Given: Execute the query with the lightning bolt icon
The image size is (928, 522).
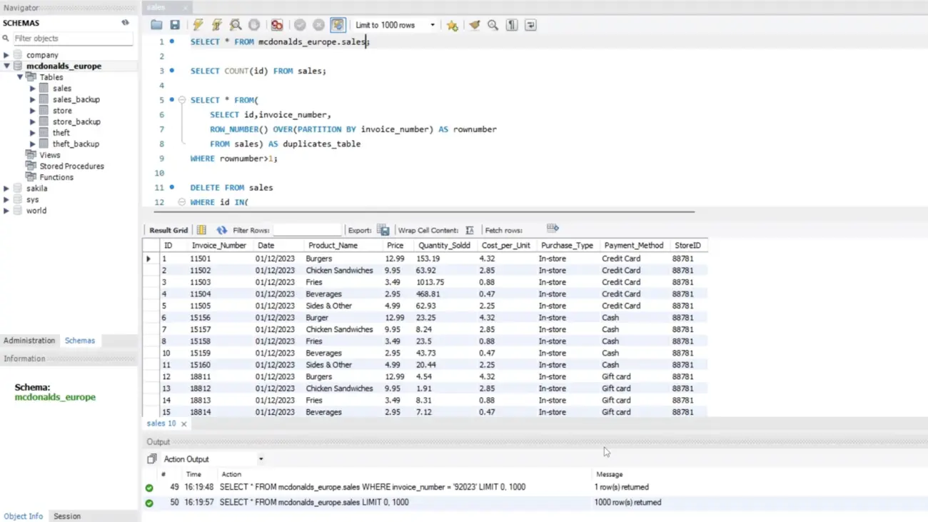Looking at the screenshot, I should click(198, 25).
